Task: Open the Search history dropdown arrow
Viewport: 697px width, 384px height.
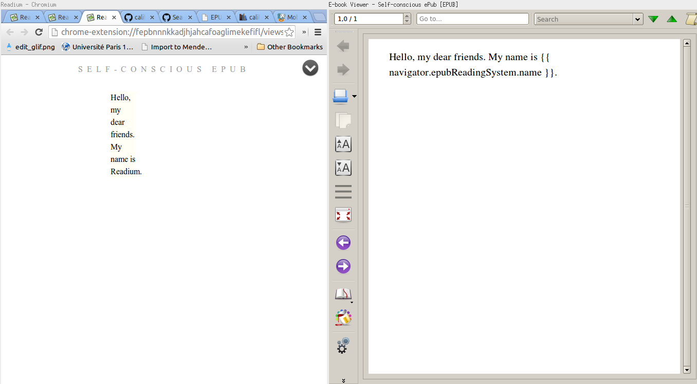Action: (x=638, y=19)
